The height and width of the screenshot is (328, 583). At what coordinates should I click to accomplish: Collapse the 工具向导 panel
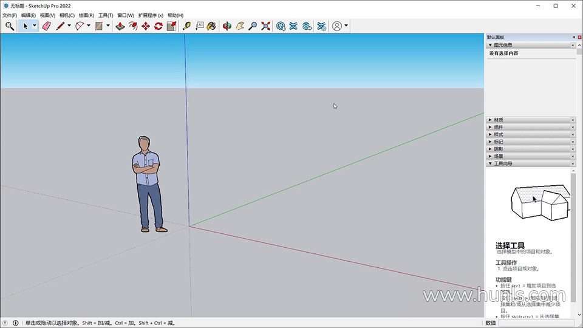490,163
